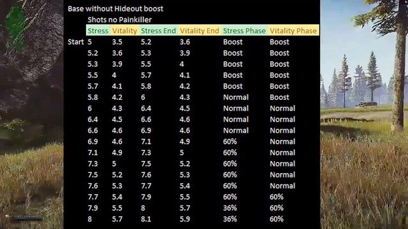Select the green "Stress" column header

(98, 31)
